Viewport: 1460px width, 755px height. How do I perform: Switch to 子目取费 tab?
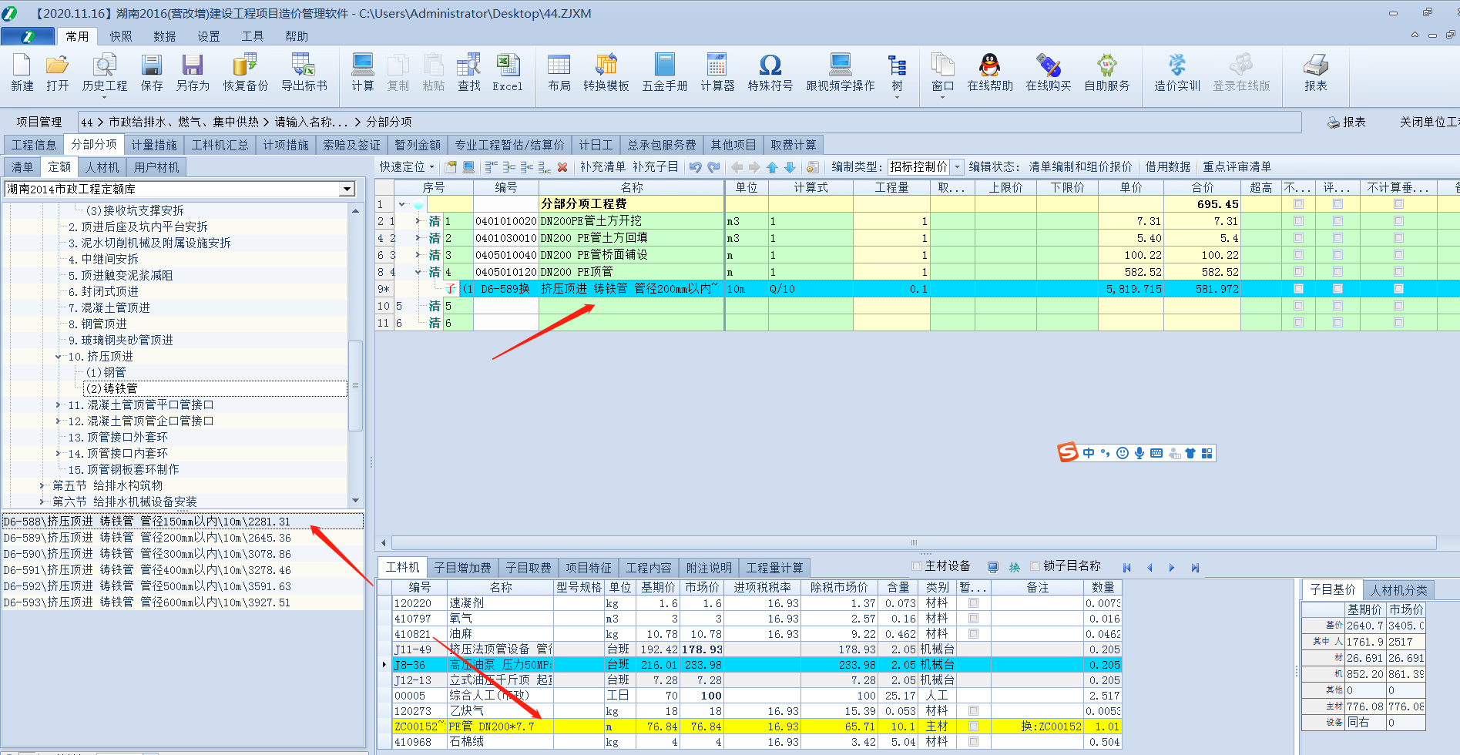point(528,568)
